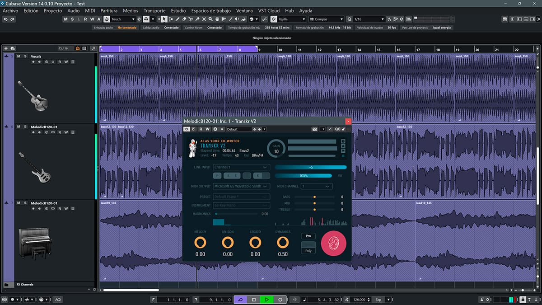Image resolution: width=542 pixels, height=305 pixels.
Task: Select the Zoom magnifier tool
Action: (211, 19)
